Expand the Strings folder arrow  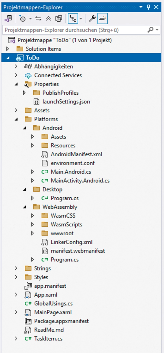(x=16, y=268)
